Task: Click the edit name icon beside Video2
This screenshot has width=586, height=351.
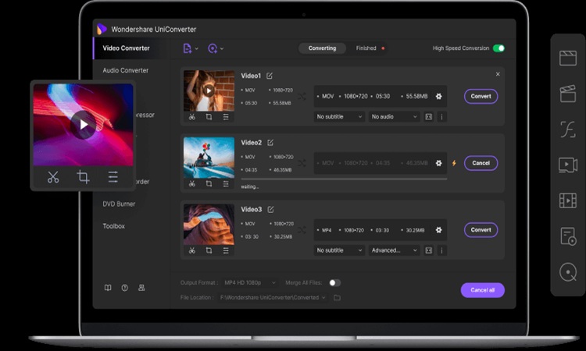Action: (270, 143)
